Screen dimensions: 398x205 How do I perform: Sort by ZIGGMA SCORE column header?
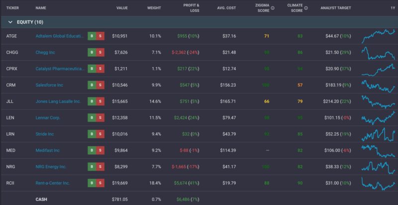[262, 8]
